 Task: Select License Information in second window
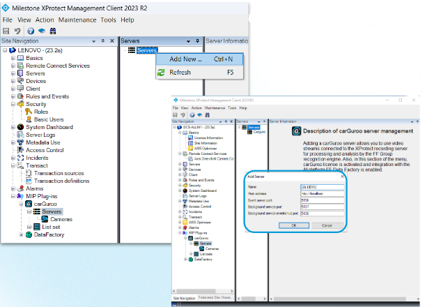tap(208, 138)
